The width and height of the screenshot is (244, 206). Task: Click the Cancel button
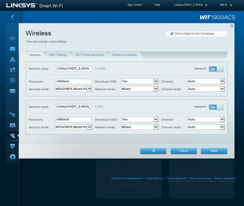click(x=184, y=151)
